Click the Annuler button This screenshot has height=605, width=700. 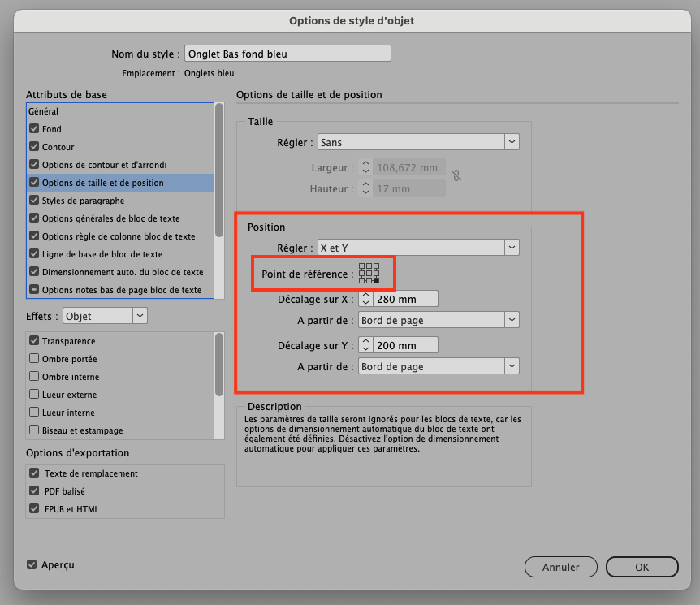coord(560,567)
